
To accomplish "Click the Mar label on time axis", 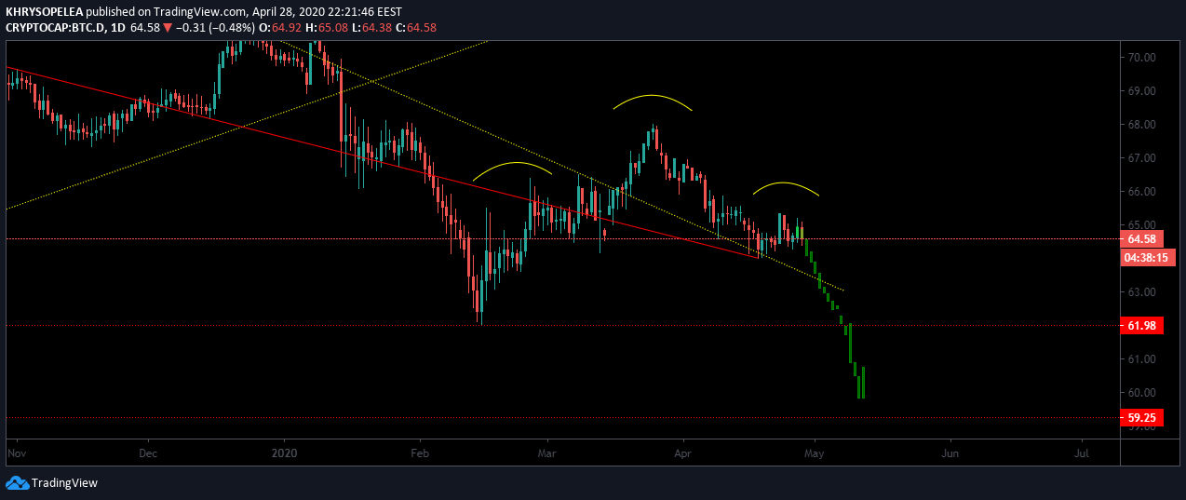I will pyautogui.click(x=548, y=453).
